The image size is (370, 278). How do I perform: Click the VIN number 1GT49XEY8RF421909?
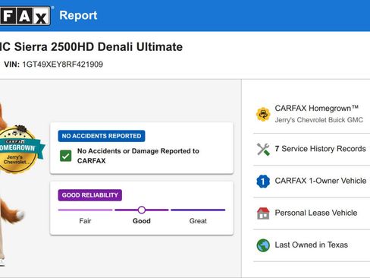[63, 65]
